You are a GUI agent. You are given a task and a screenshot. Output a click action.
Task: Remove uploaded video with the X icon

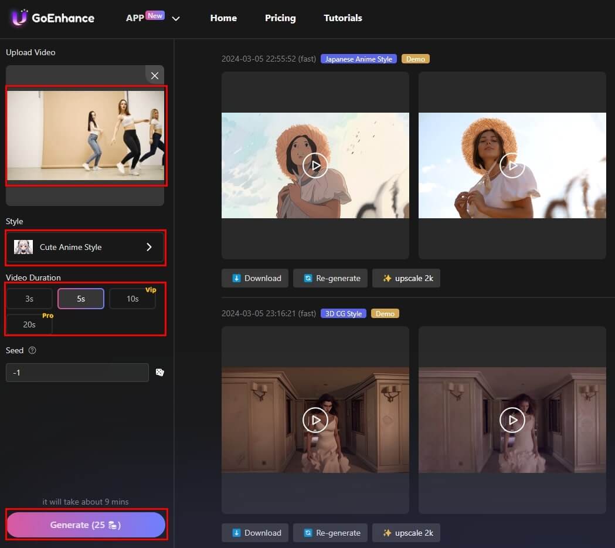(155, 76)
